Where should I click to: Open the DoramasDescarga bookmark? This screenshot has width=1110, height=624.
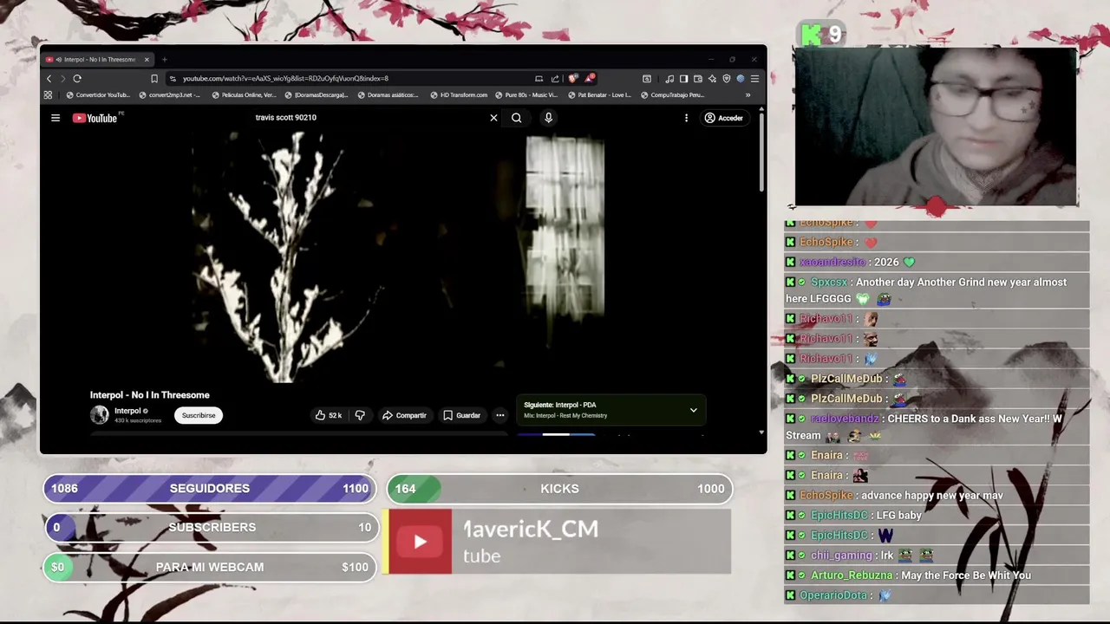(317, 95)
